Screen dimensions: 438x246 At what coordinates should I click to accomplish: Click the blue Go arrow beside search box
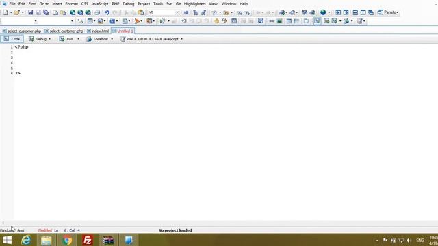(x=186, y=12)
